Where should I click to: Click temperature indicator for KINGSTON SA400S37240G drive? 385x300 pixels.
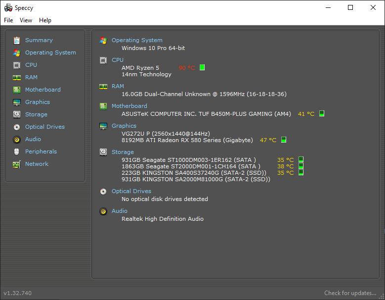301,172
